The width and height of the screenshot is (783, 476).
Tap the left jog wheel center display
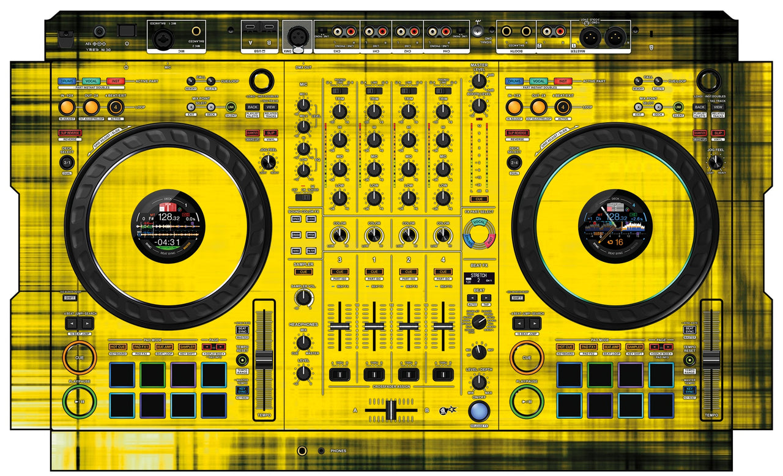168,225
